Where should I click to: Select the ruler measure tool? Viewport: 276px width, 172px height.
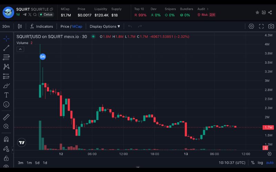coord(6,117)
